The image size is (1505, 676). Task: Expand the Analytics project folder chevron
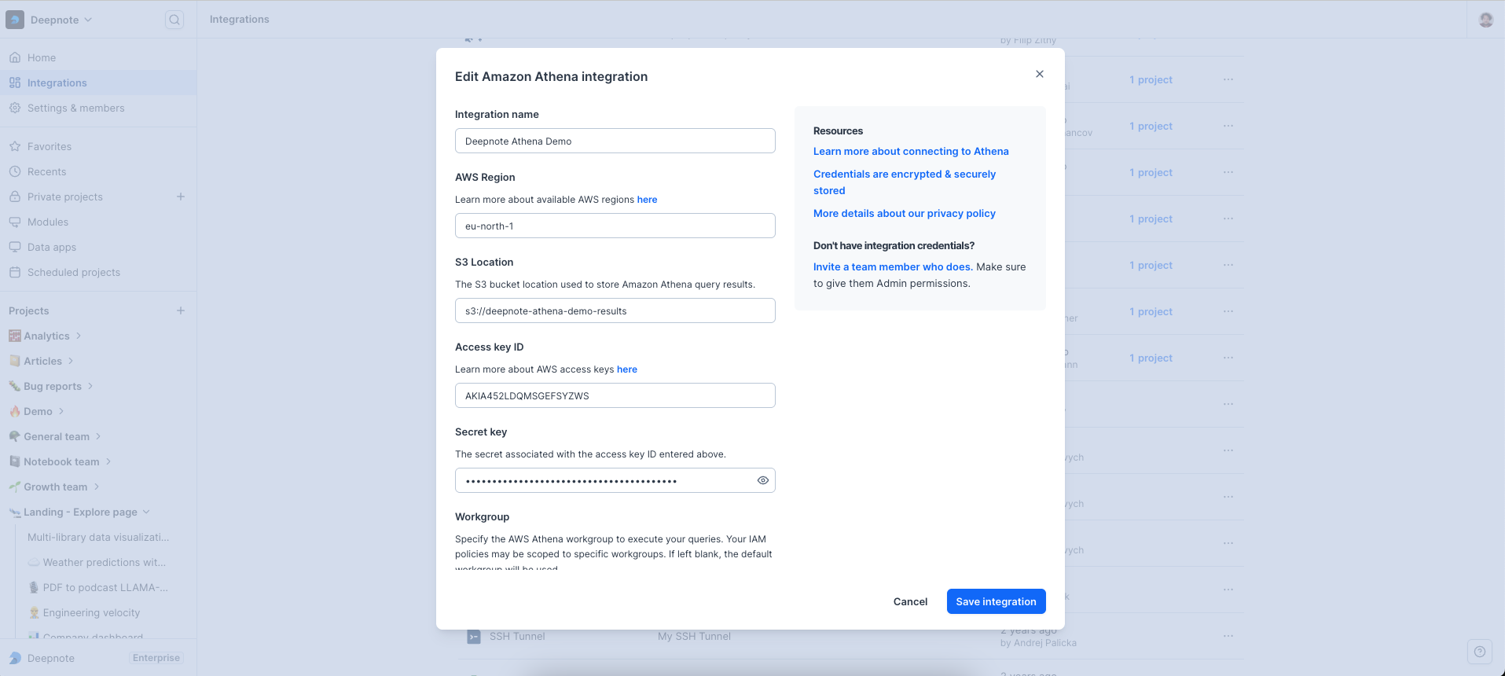[79, 336]
